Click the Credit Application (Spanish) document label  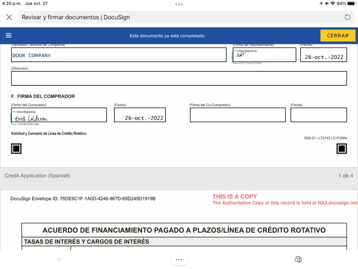[x=37, y=176]
